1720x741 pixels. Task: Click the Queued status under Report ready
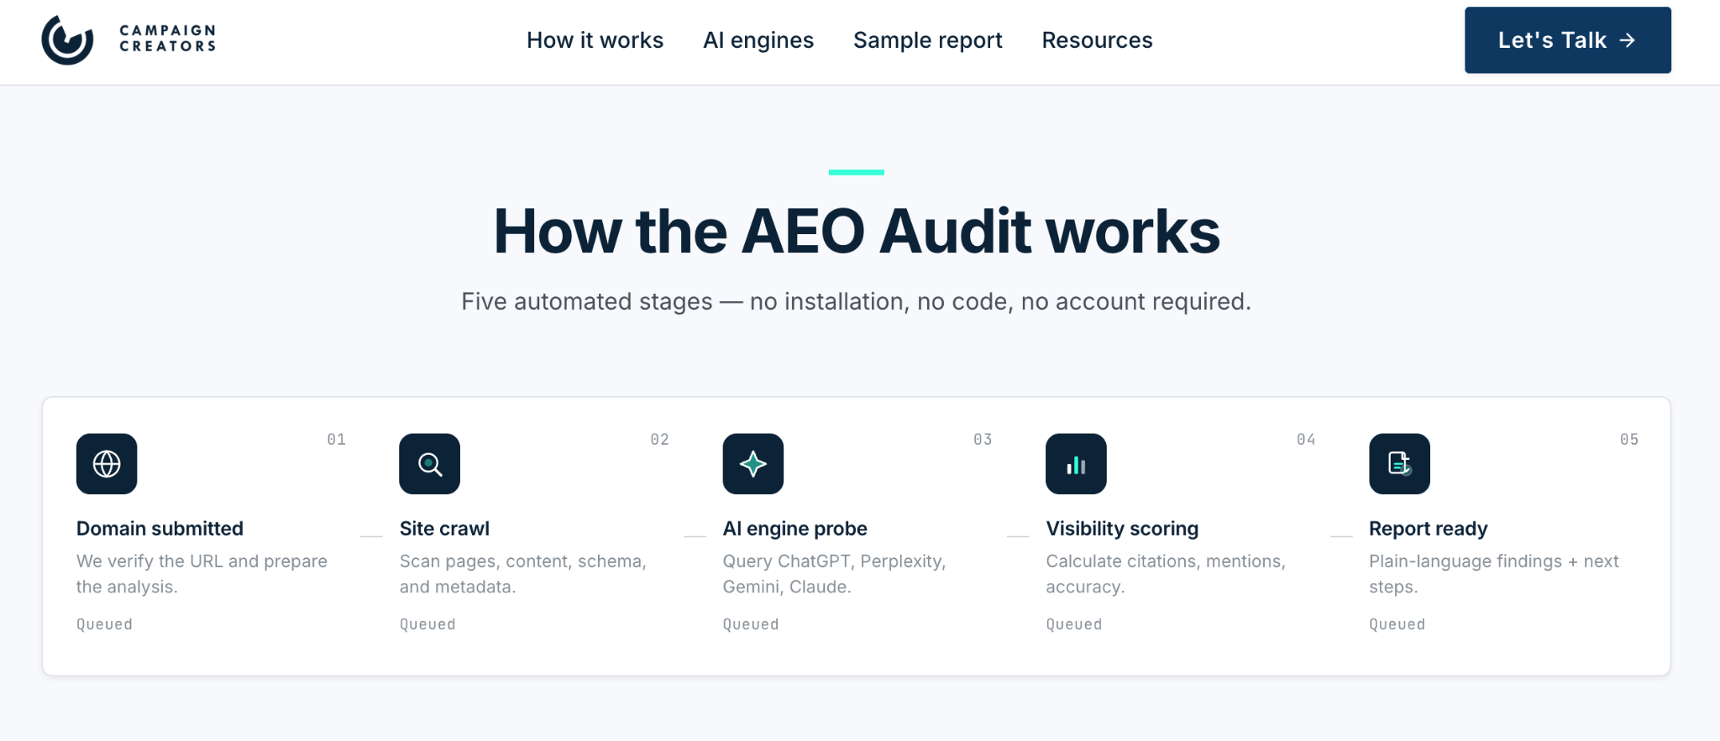(1397, 624)
